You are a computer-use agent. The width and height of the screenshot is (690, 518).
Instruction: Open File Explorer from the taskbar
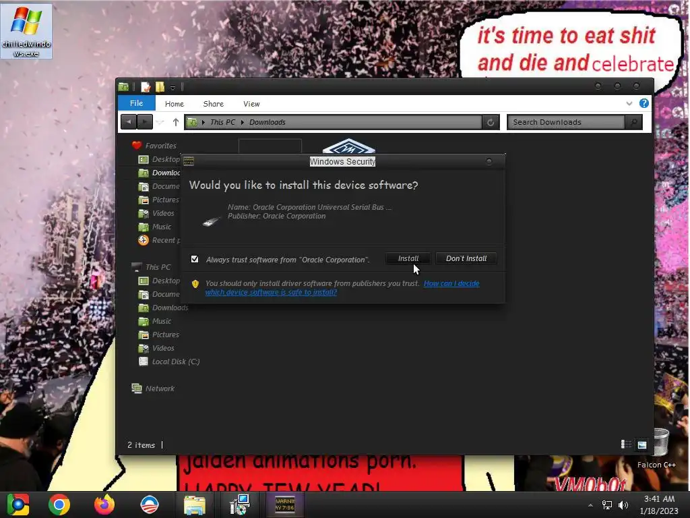(x=195, y=505)
